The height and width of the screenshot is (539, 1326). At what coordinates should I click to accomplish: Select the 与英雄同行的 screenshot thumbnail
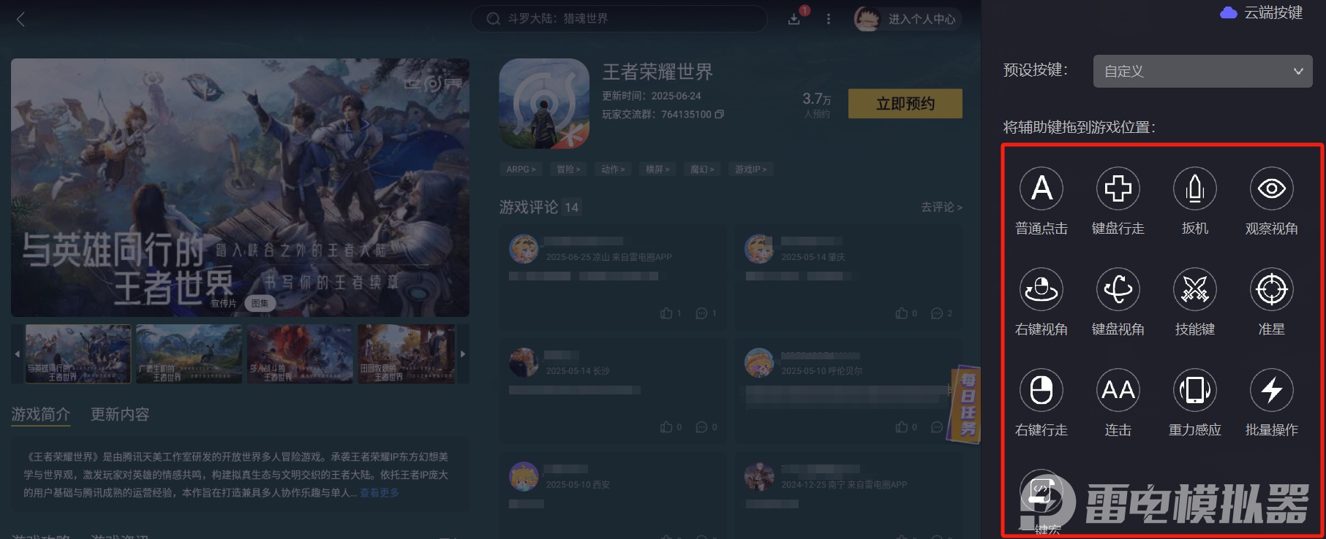78,354
